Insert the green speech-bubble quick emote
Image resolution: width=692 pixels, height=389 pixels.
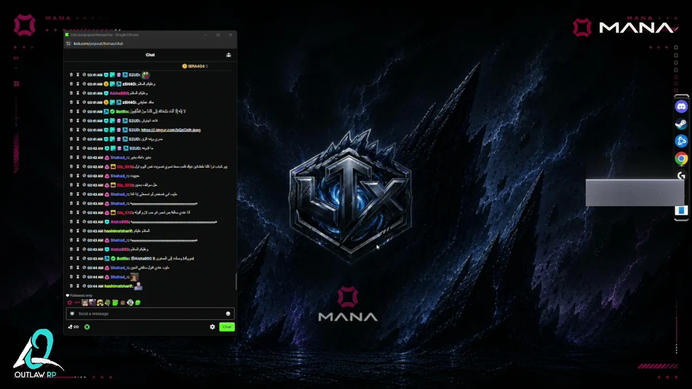[x=138, y=303]
